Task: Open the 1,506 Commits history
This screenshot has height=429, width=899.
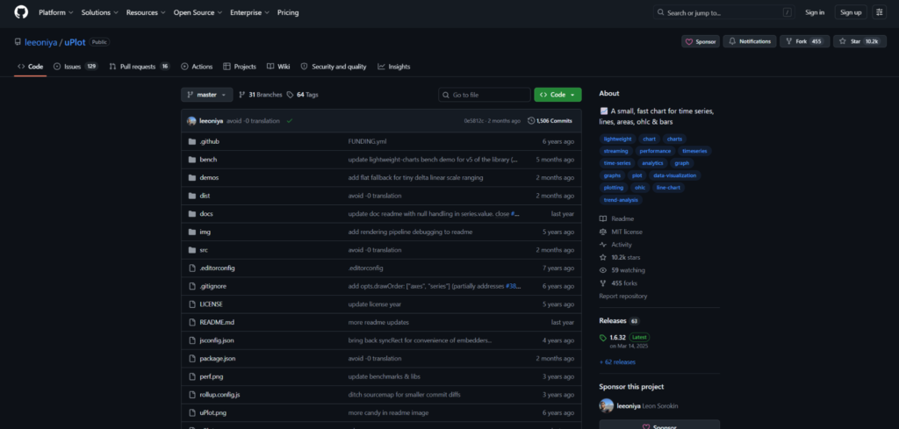Action: [550, 121]
